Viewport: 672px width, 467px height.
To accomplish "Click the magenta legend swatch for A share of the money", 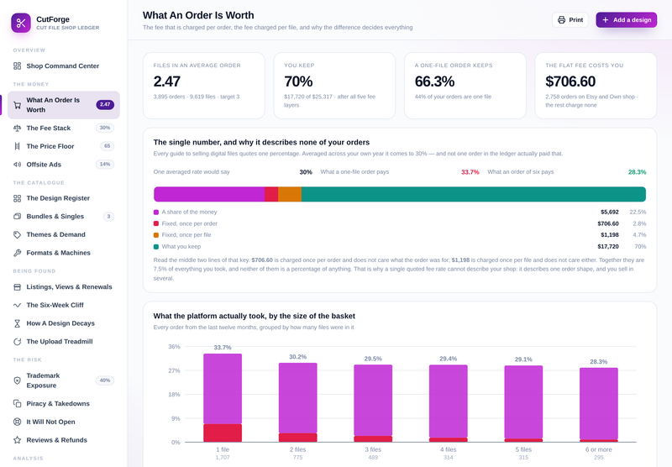I will click(x=156, y=212).
